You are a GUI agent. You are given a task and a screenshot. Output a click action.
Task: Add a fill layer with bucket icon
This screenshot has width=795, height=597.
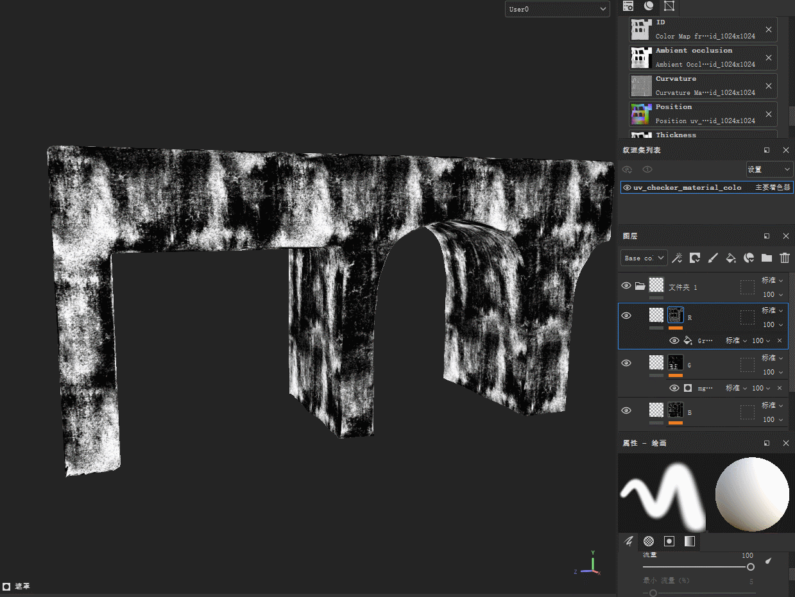[x=730, y=258]
